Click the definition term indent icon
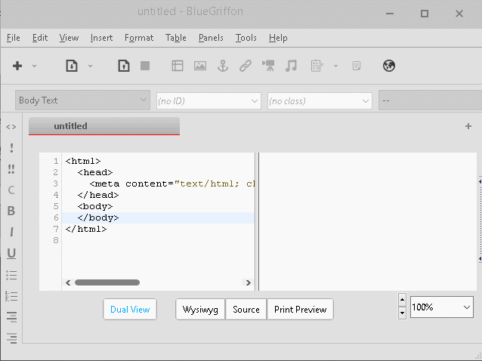The image size is (482, 361). (11, 316)
